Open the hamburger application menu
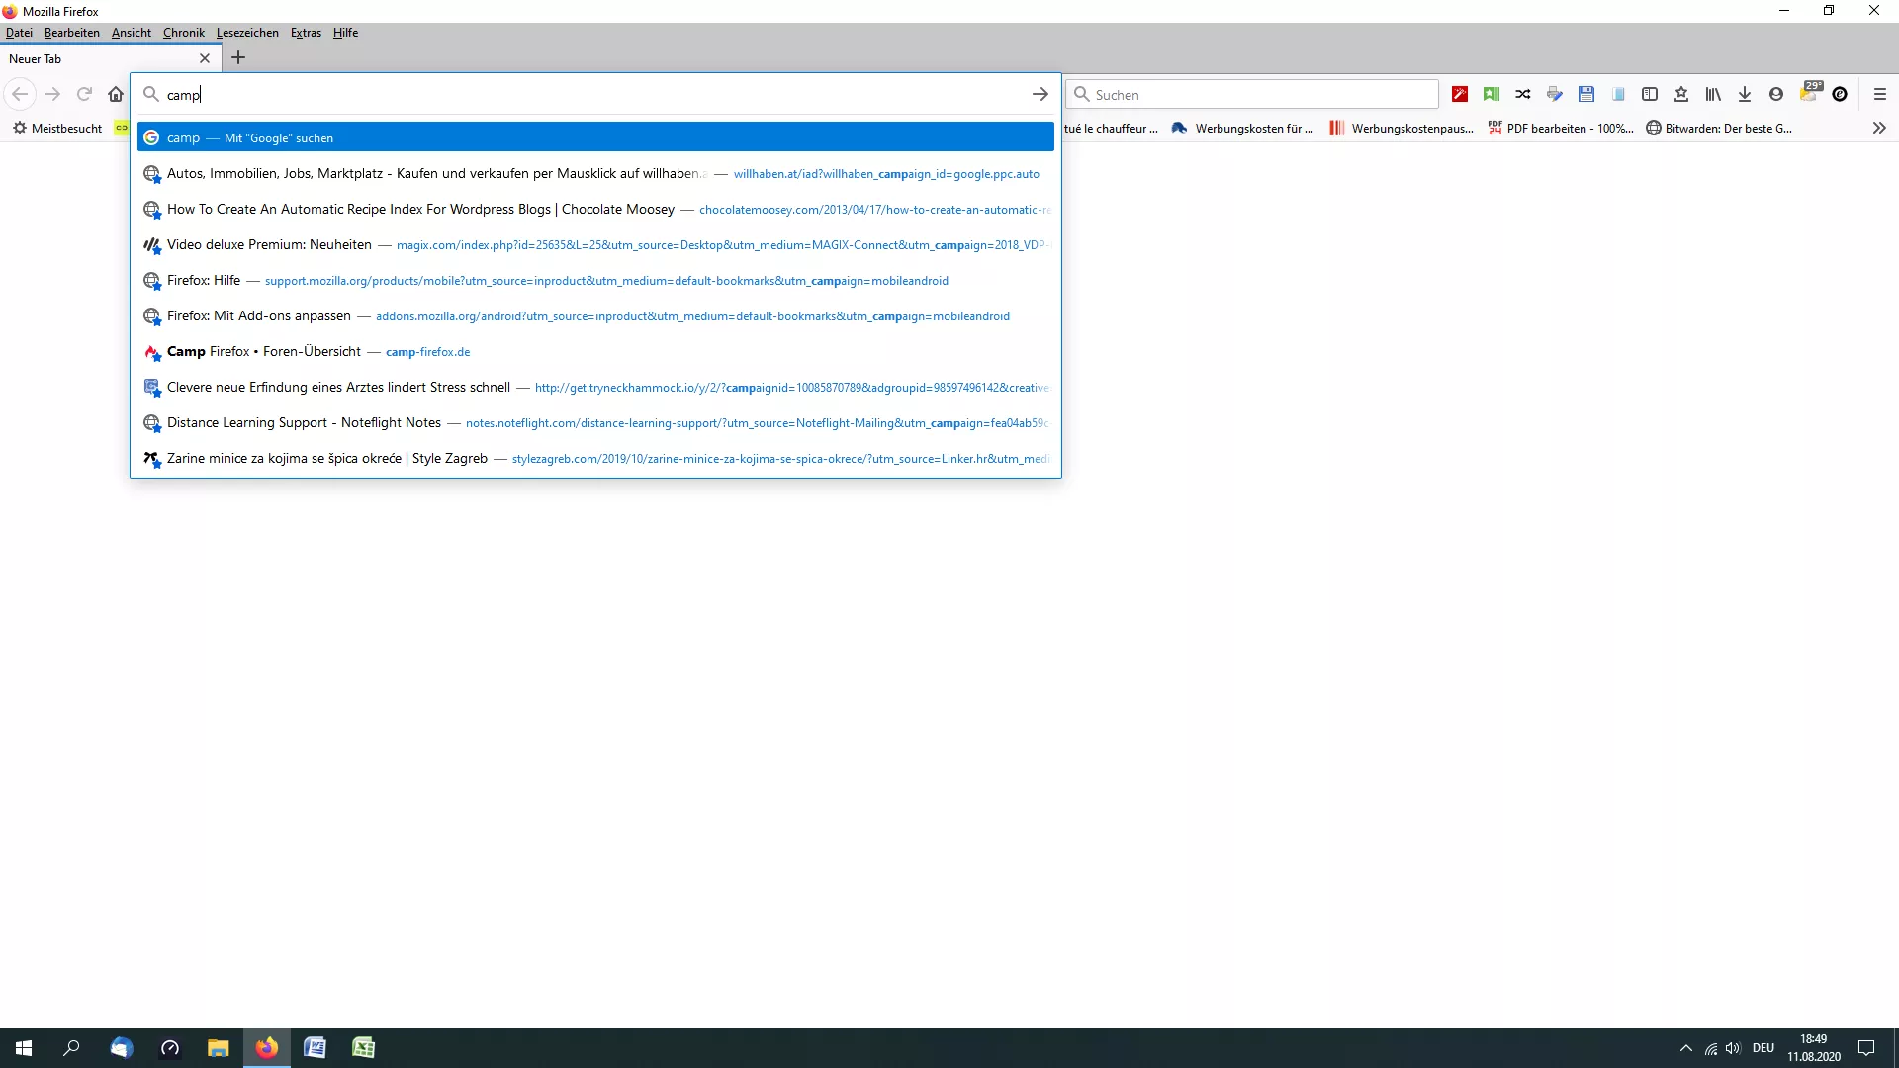 click(1880, 95)
